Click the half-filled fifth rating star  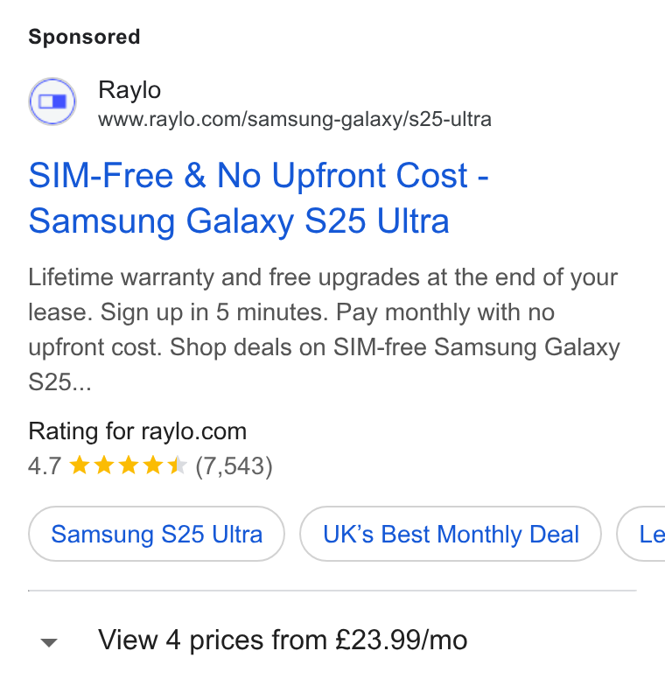click(178, 465)
